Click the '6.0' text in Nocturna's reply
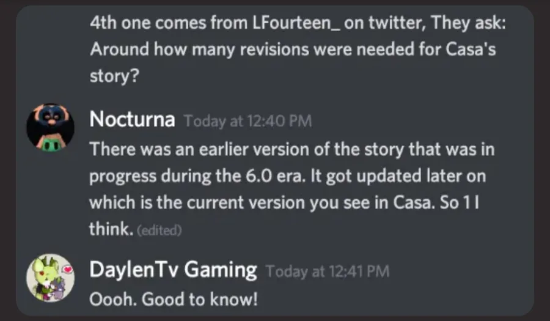Screen dimensions: 550x321 pyautogui.click(x=258, y=176)
